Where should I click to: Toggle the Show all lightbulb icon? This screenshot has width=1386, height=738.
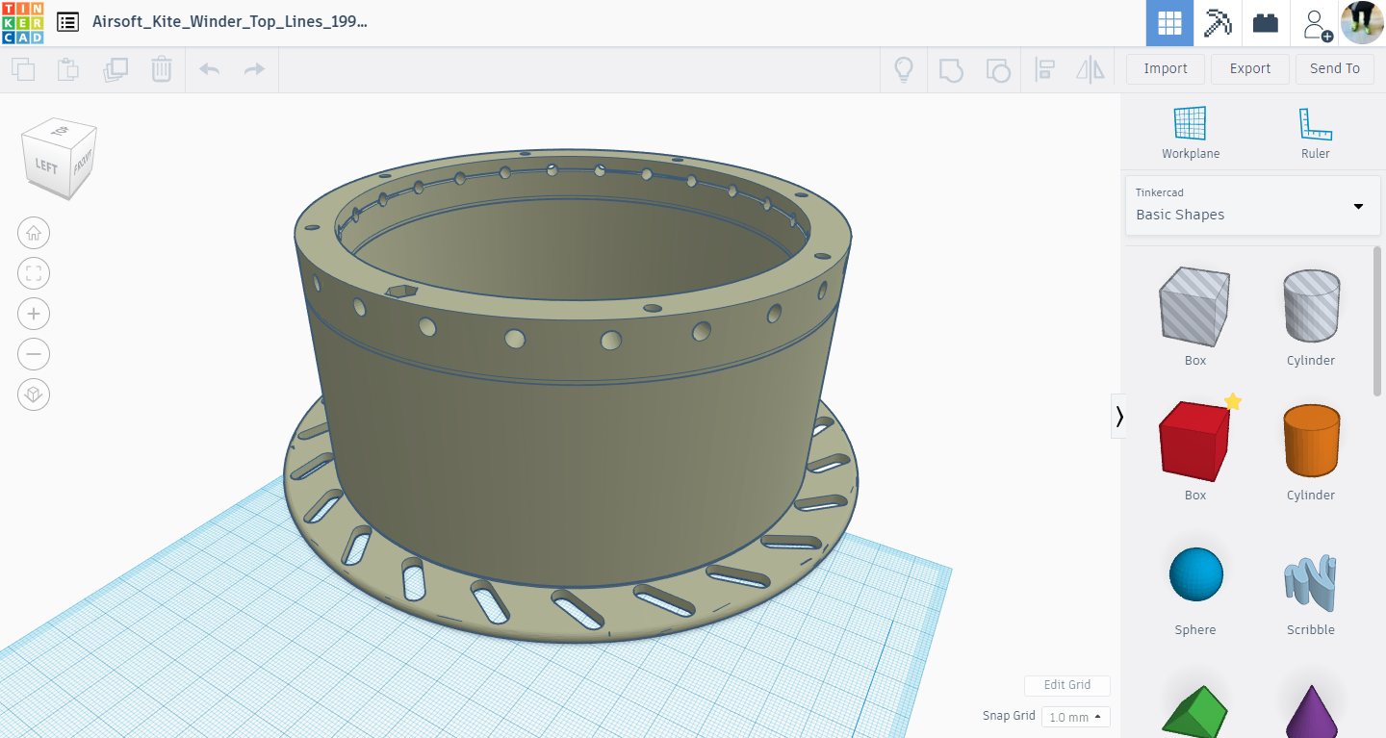point(904,69)
